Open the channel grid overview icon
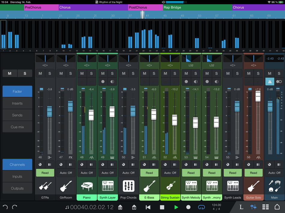The image size is (285, 213). (265, 207)
